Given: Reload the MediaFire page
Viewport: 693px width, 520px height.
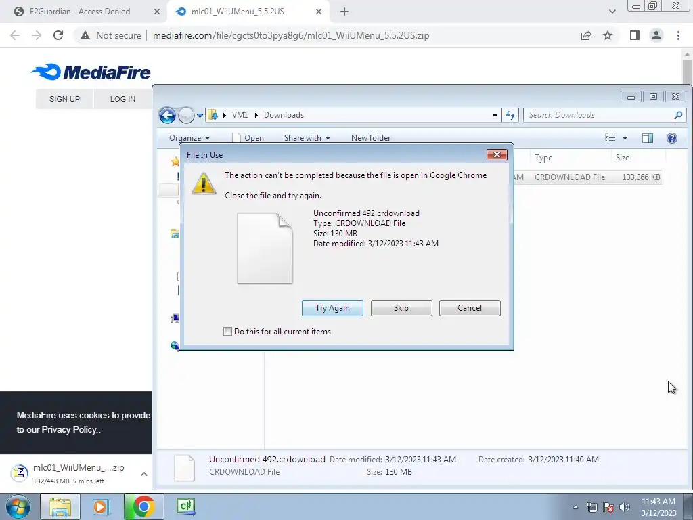Looking at the screenshot, I should pos(58,35).
